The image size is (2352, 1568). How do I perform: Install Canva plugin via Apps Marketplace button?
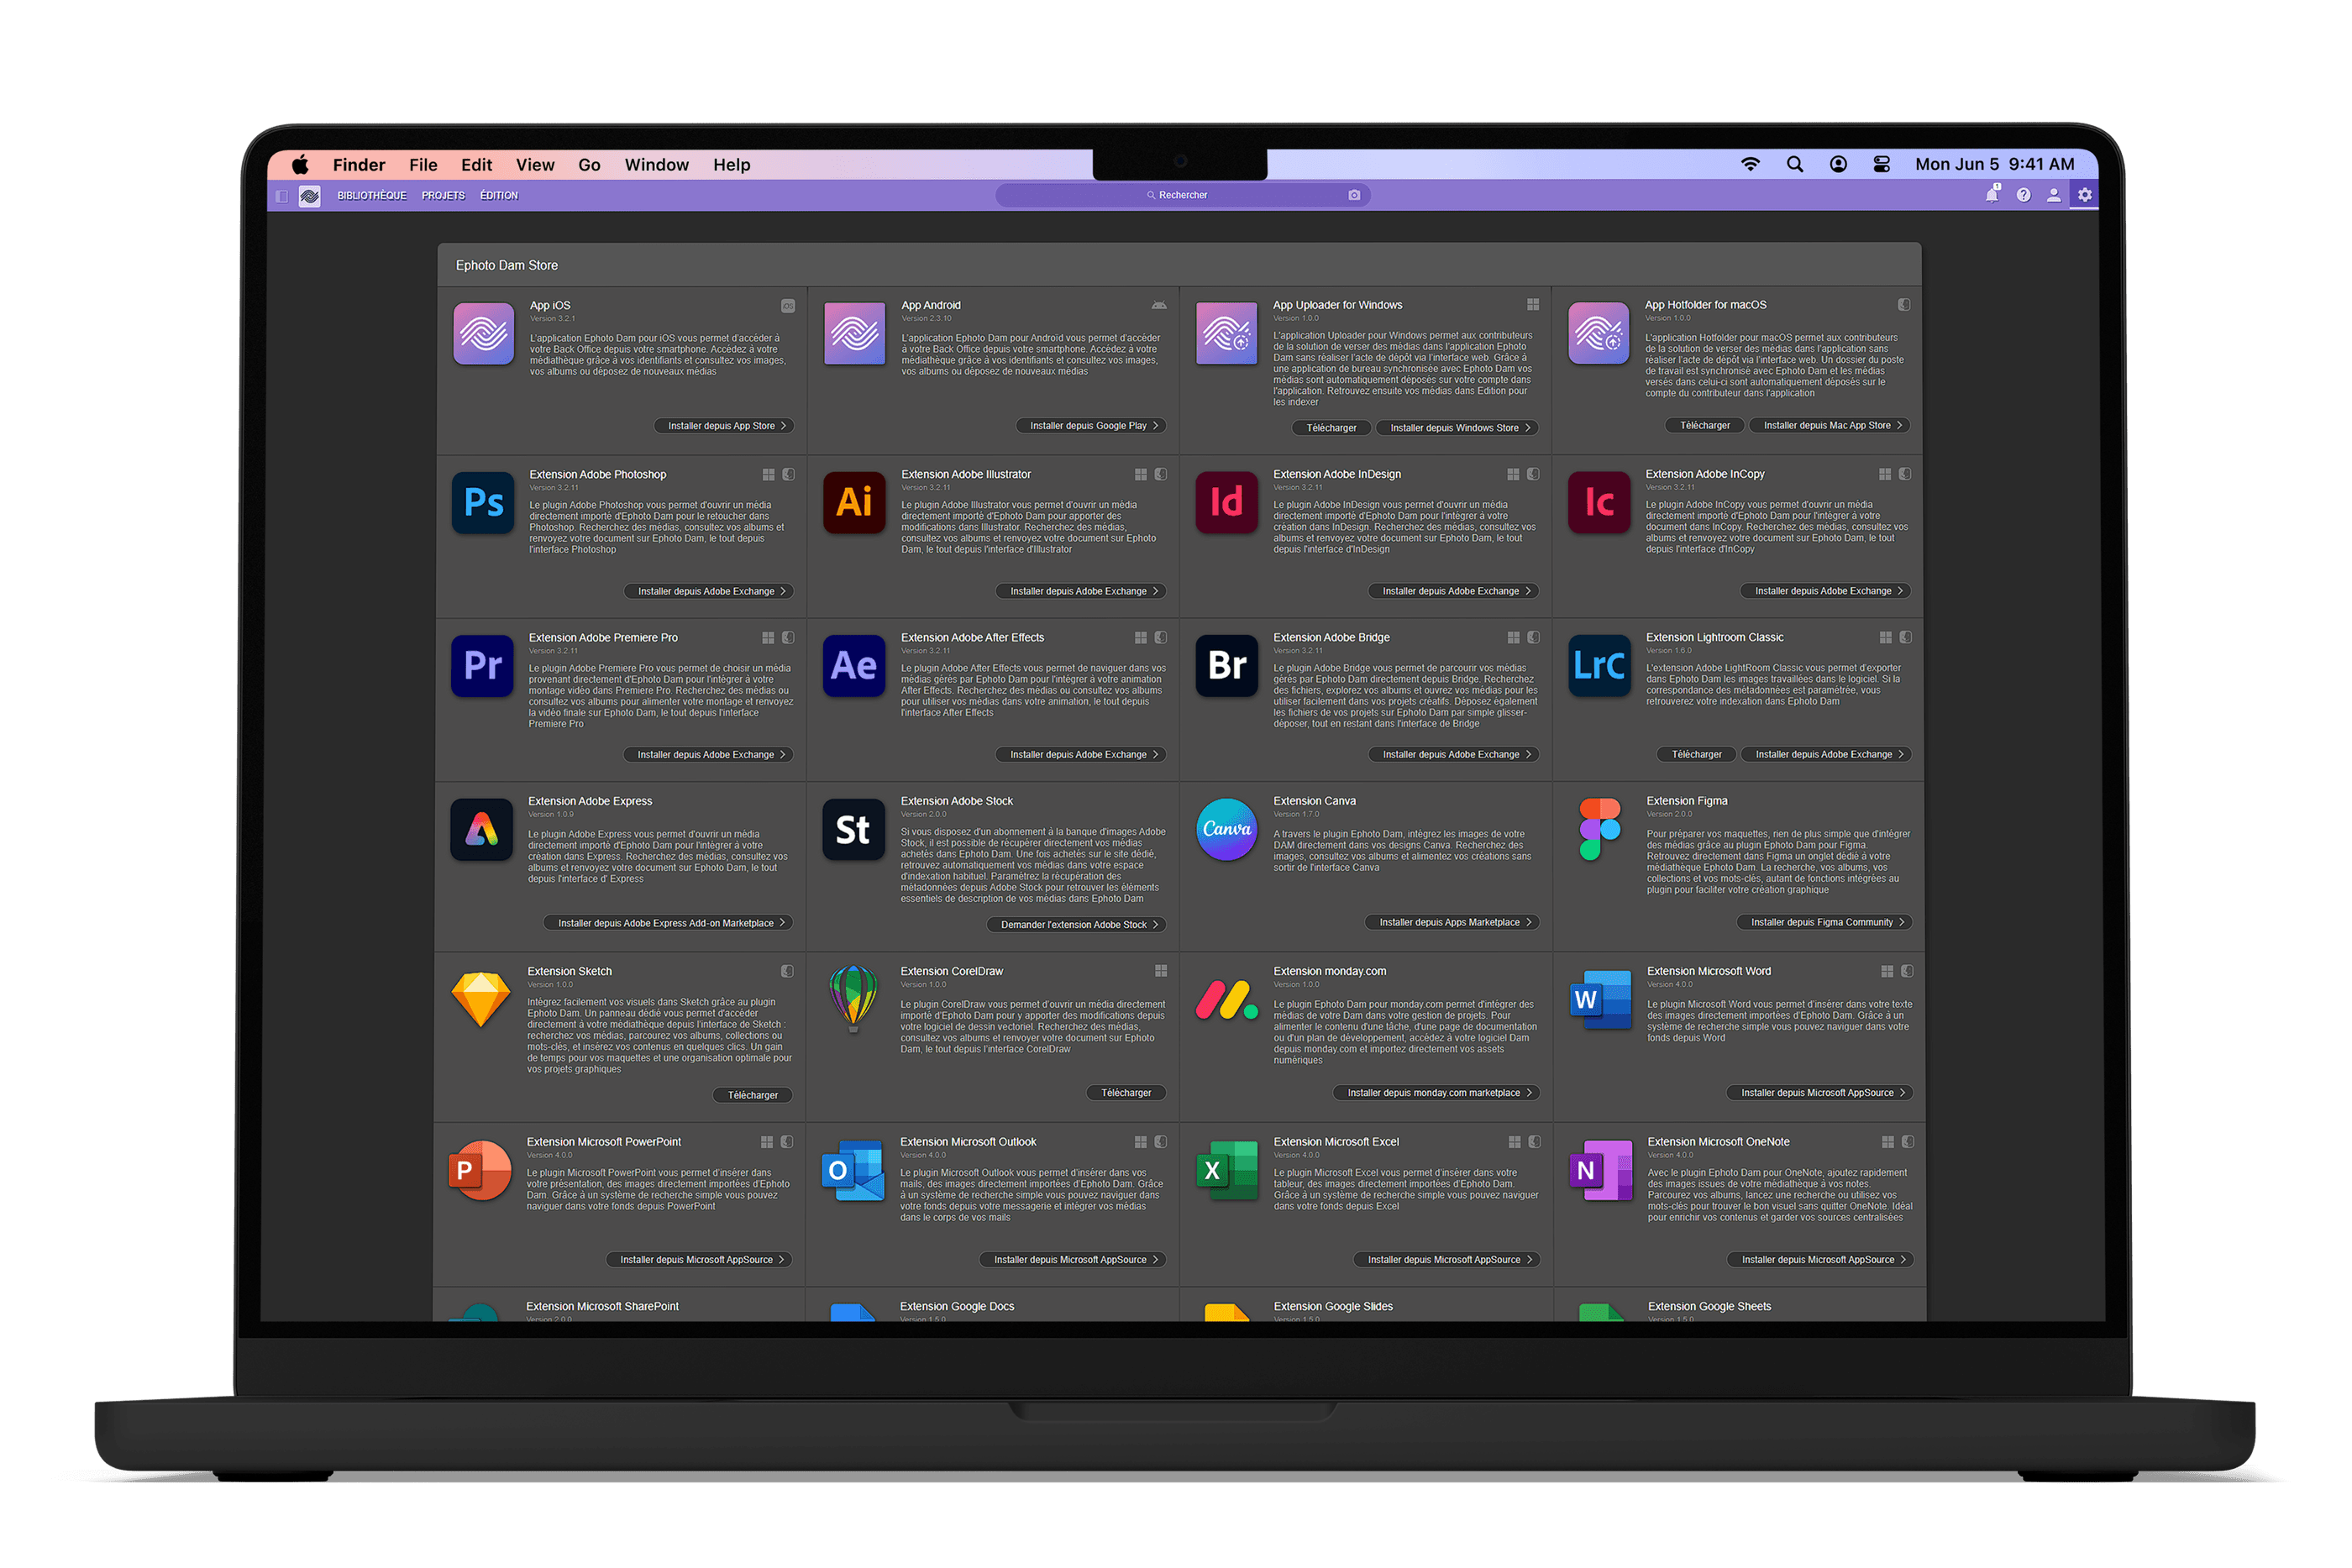[1452, 922]
